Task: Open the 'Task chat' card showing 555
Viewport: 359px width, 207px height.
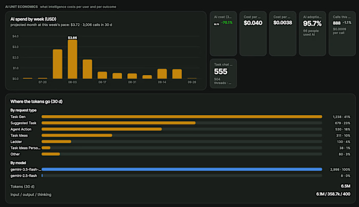Action: [x=223, y=73]
